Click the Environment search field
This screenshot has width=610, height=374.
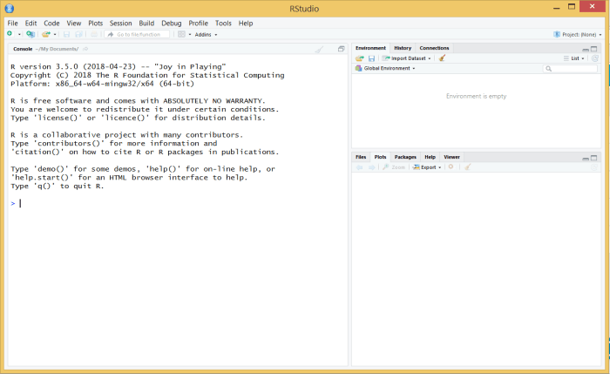pos(570,69)
